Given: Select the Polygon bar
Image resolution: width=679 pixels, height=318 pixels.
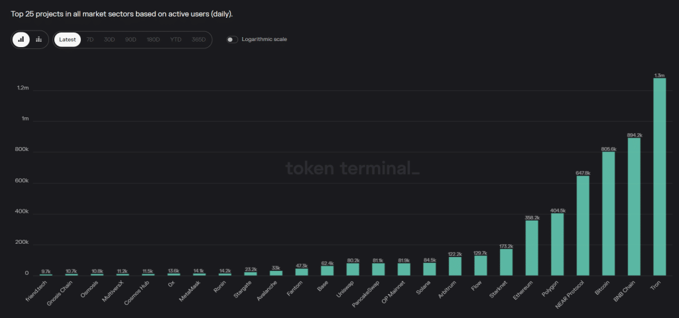Looking at the screenshot, I should tap(557, 244).
